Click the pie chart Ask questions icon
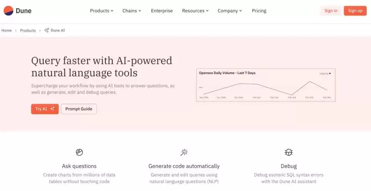Screen dimensions: 371x191 79,152
